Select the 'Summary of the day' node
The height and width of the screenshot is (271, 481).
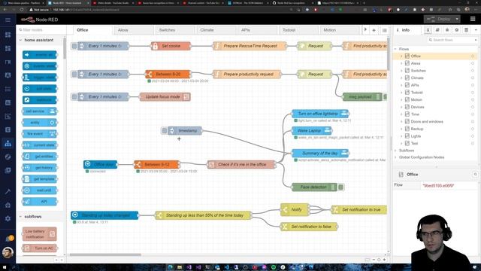(x=320, y=153)
